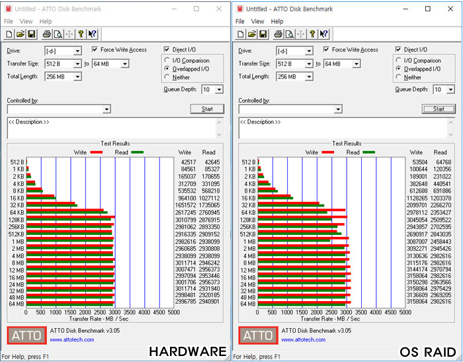Screen dimensions: 463x362
Task: Toggle Force Write Access in OS RAID window
Action: 326,50
